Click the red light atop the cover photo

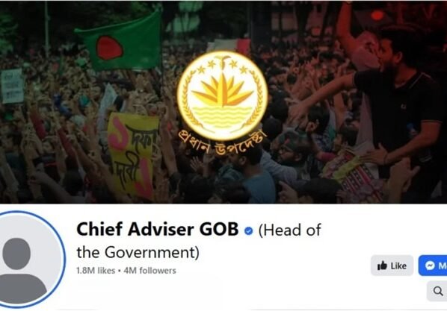pyautogui.click(x=377, y=15)
